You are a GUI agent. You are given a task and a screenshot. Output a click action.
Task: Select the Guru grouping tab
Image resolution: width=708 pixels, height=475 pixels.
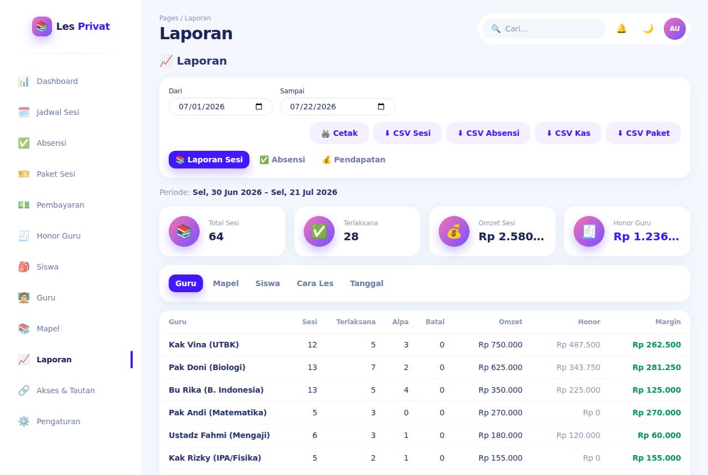pos(186,283)
